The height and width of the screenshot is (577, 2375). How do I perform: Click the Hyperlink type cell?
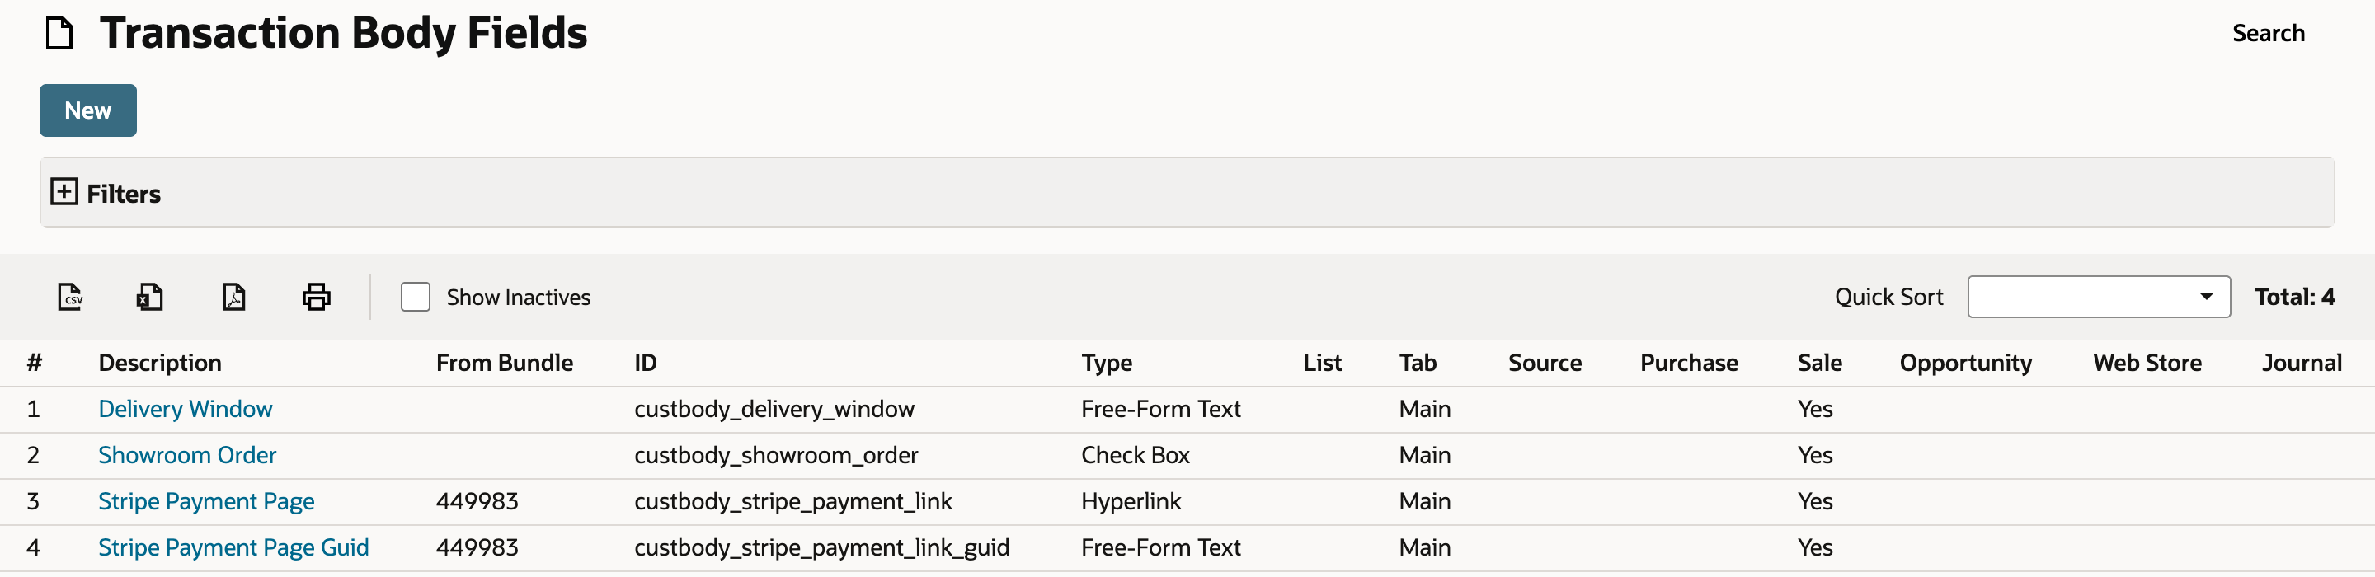pyautogui.click(x=1131, y=501)
